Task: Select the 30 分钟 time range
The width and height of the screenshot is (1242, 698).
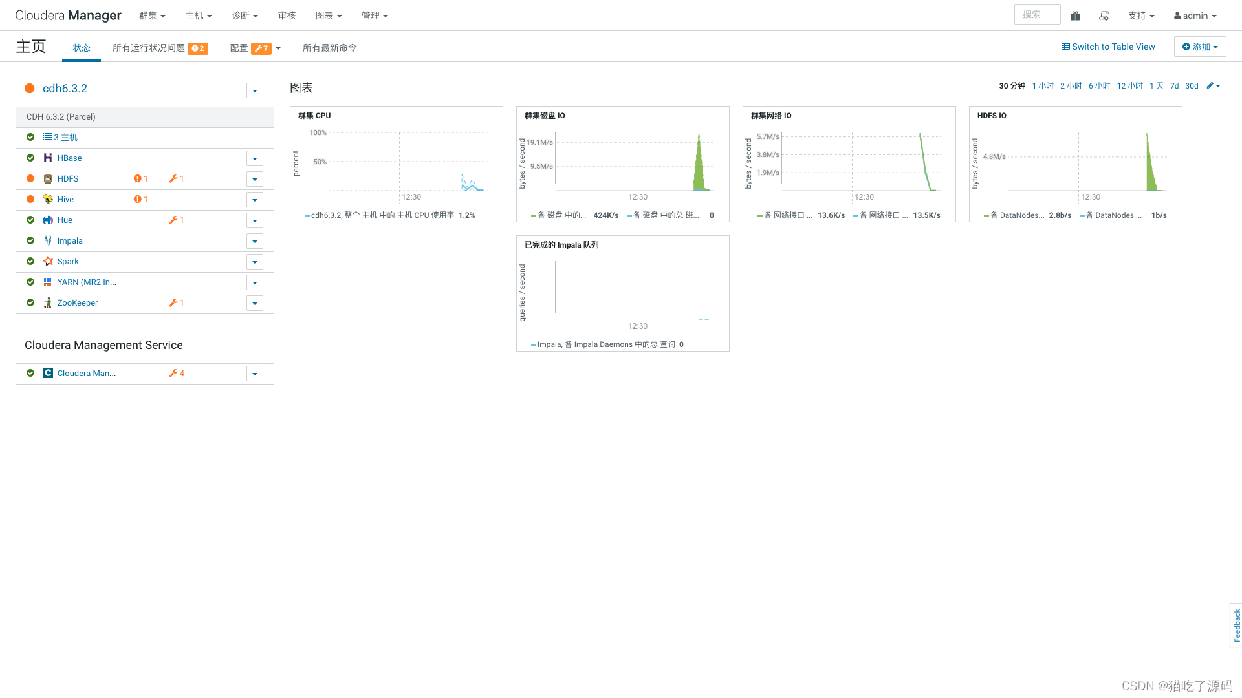Action: click(1012, 86)
